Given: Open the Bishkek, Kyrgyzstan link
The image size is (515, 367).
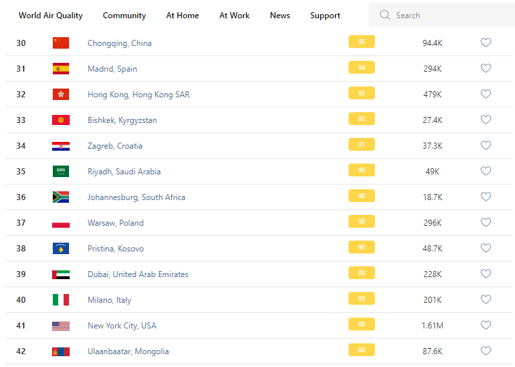Looking at the screenshot, I should (x=122, y=120).
